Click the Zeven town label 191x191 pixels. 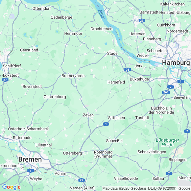click(88, 115)
